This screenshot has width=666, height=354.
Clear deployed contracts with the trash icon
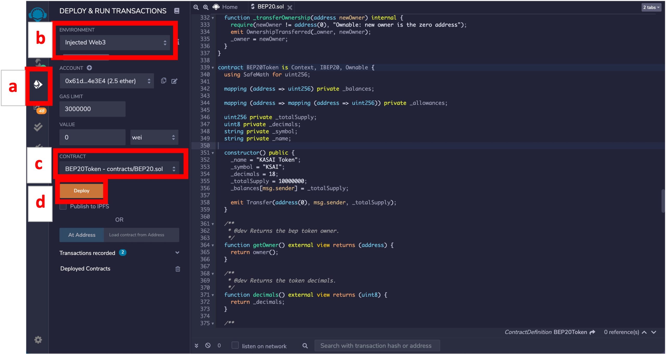178,269
